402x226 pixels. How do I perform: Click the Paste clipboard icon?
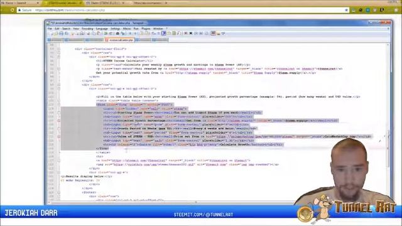[x=99, y=33]
